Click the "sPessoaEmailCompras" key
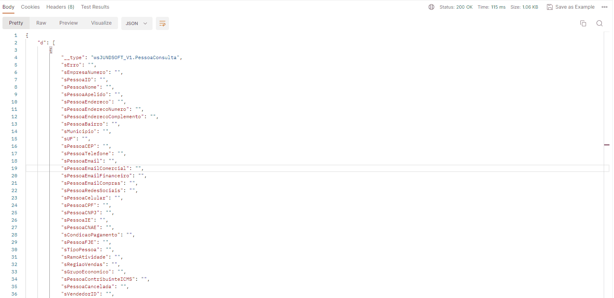 click(92, 183)
